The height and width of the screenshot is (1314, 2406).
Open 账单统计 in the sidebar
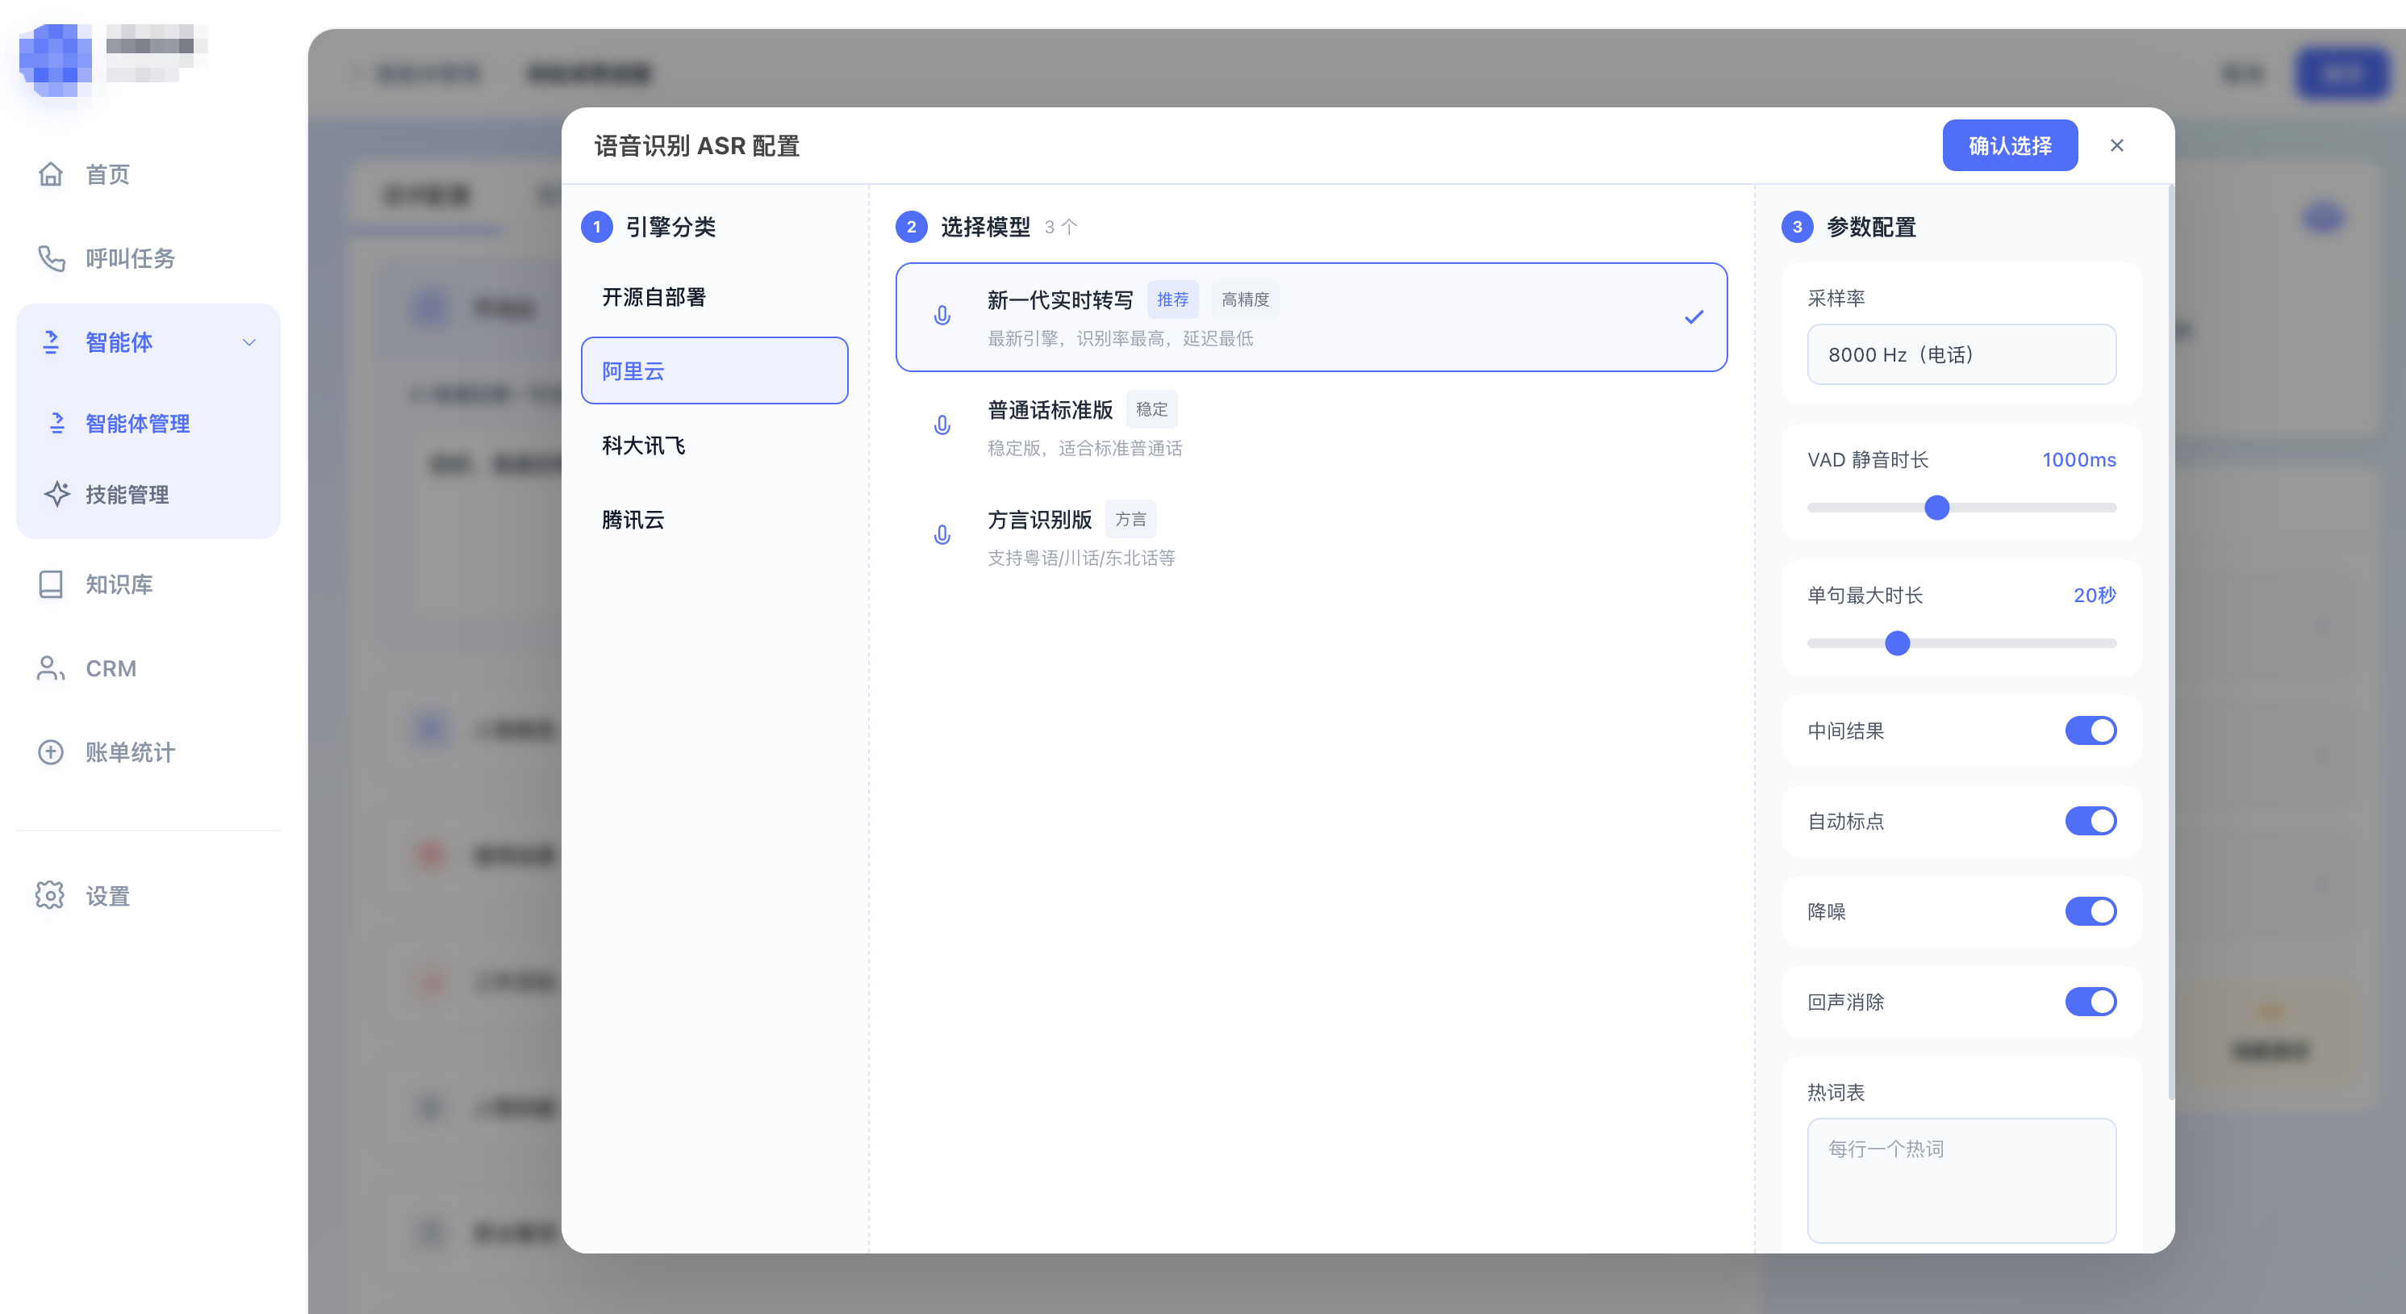148,752
